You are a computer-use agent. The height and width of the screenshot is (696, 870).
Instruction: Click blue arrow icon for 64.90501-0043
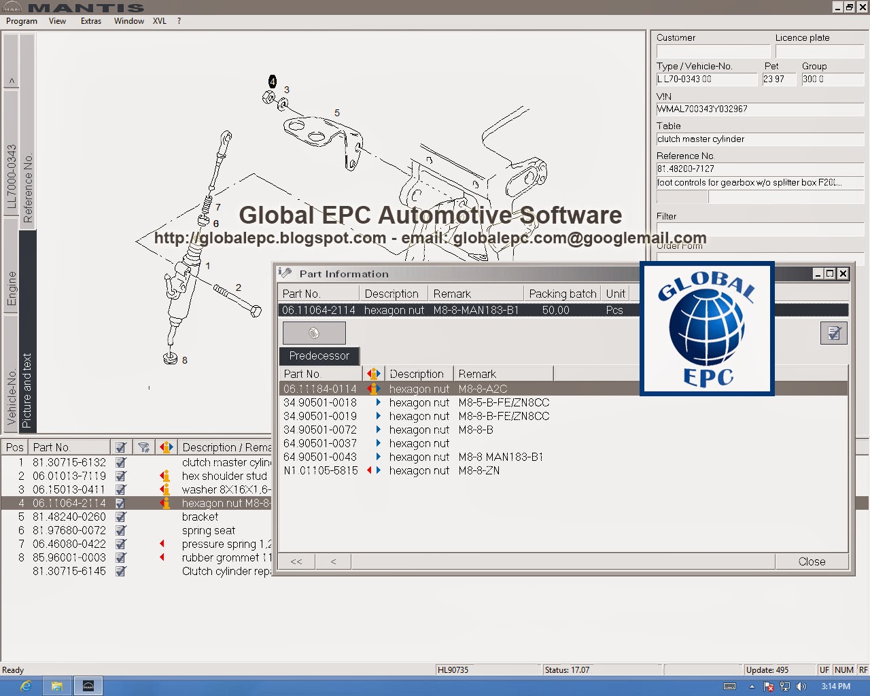click(x=379, y=457)
